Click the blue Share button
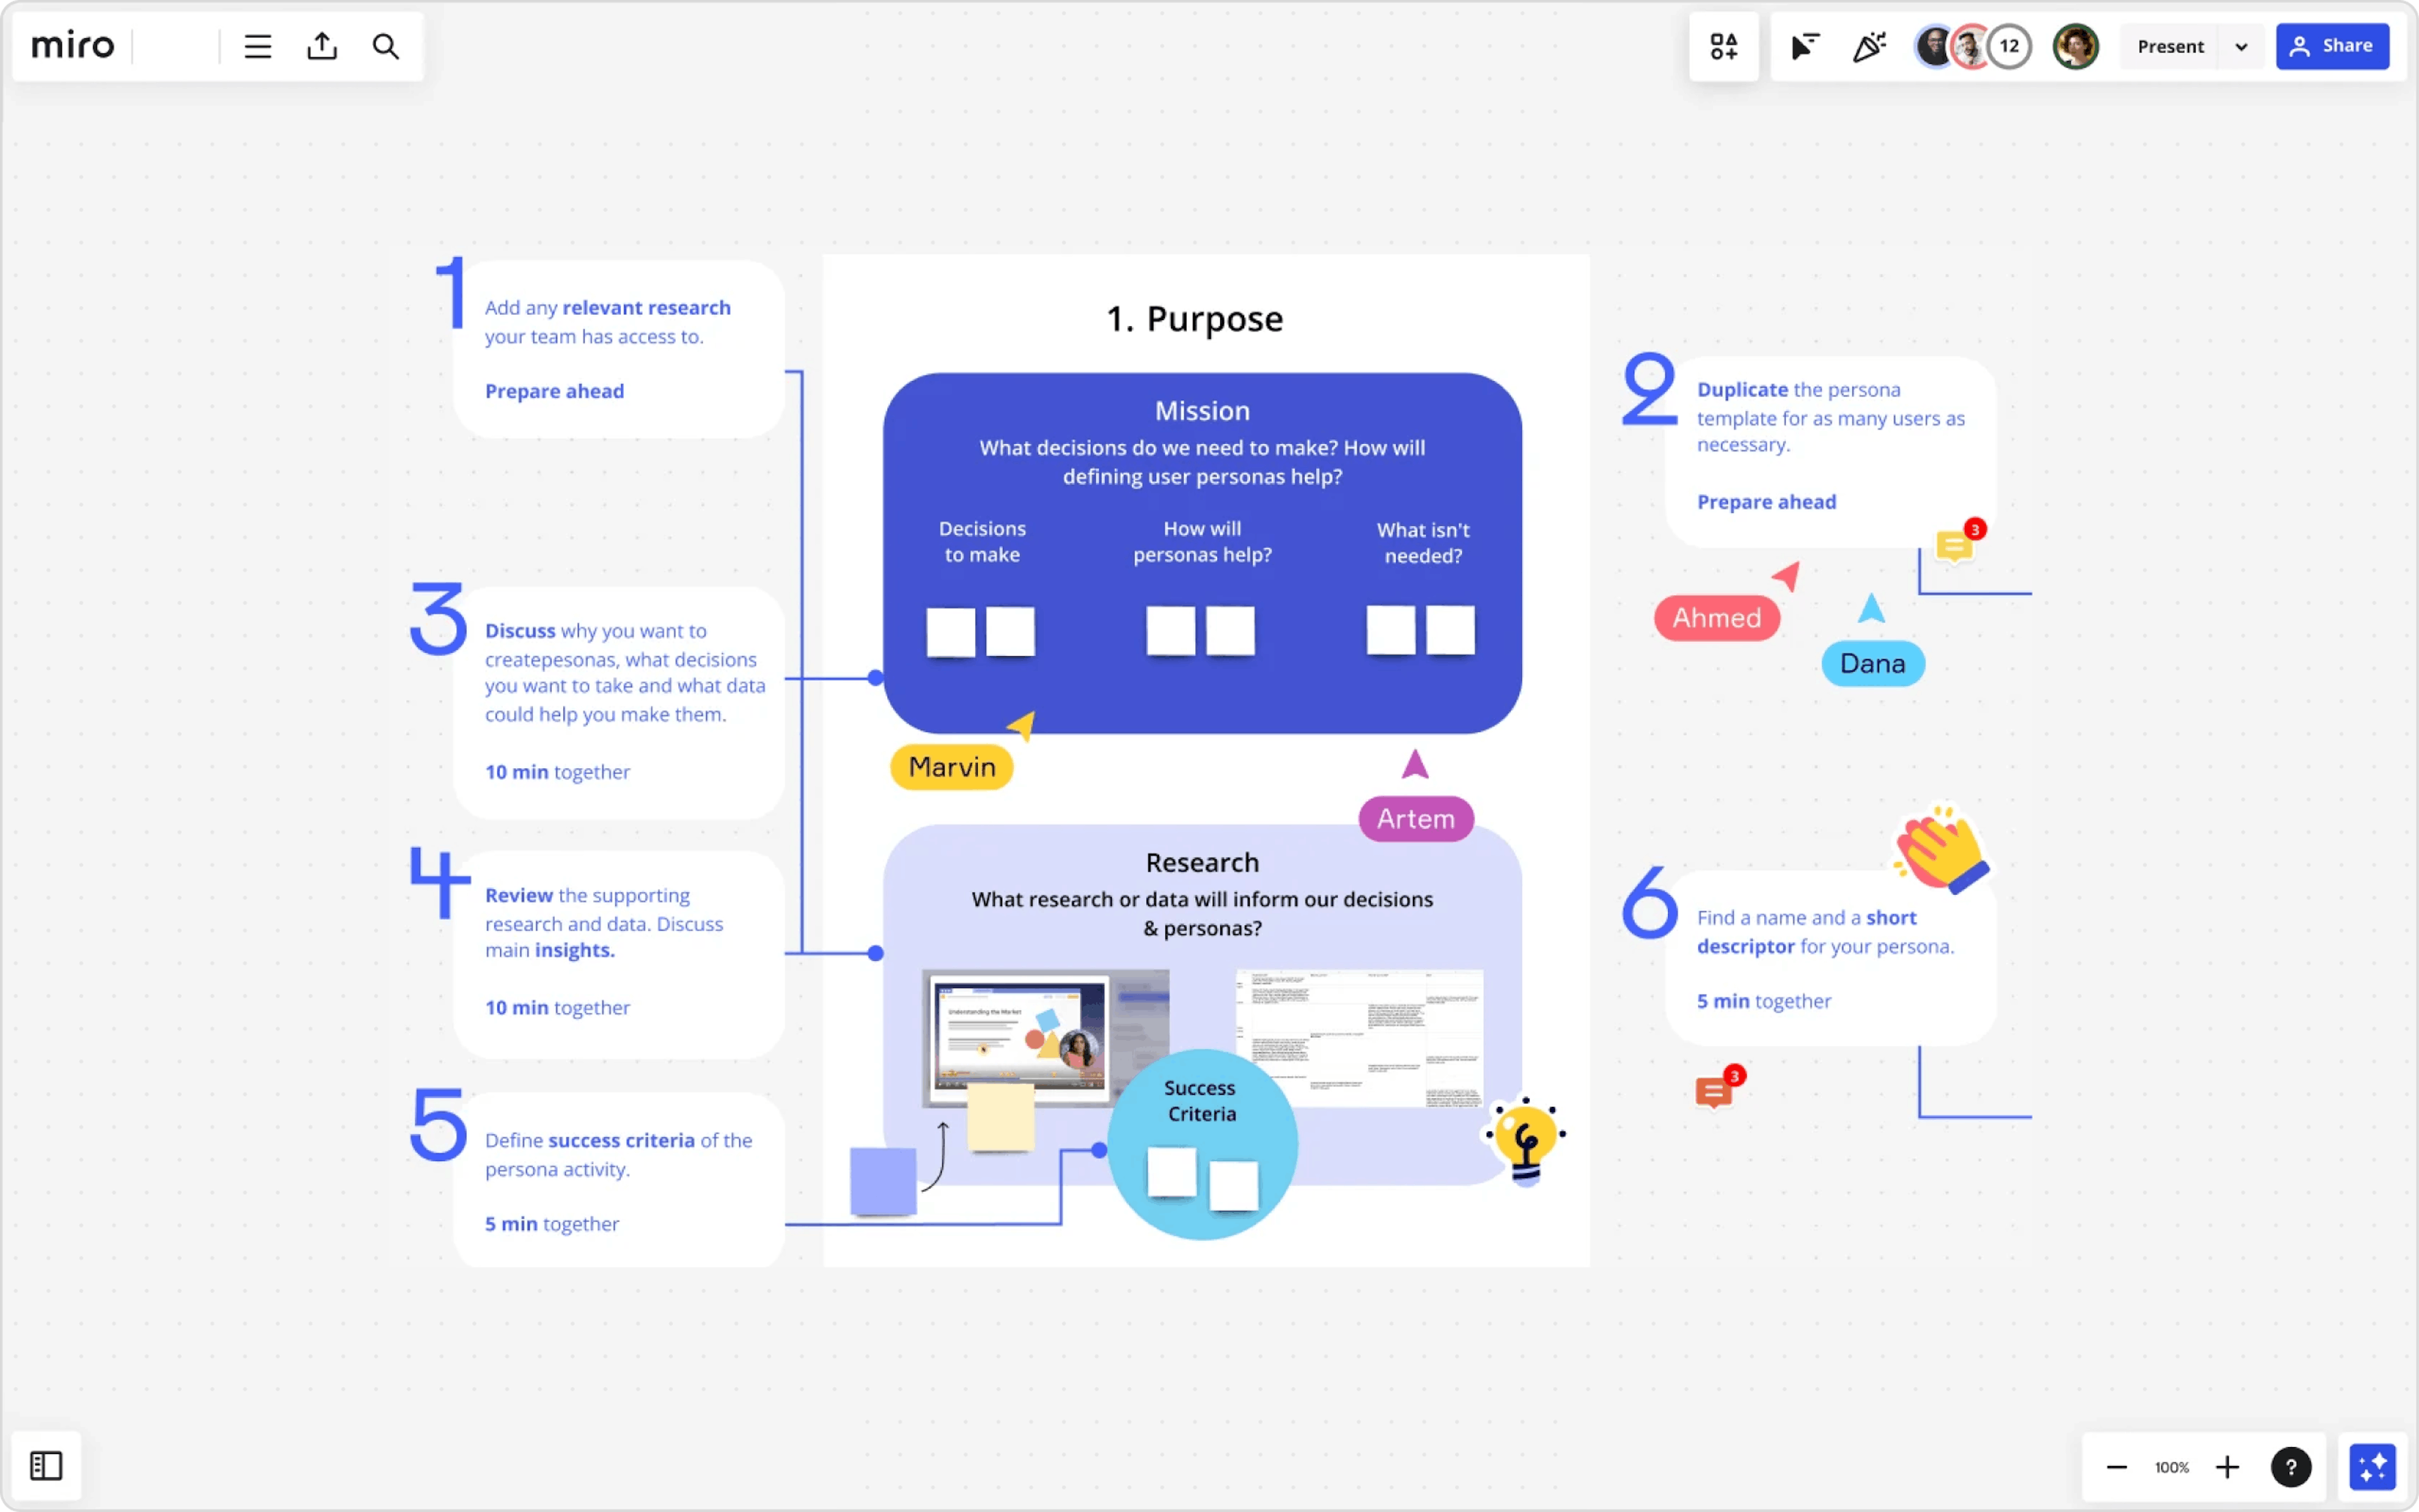Viewport: 2419px width, 1512px height. point(2332,46)
